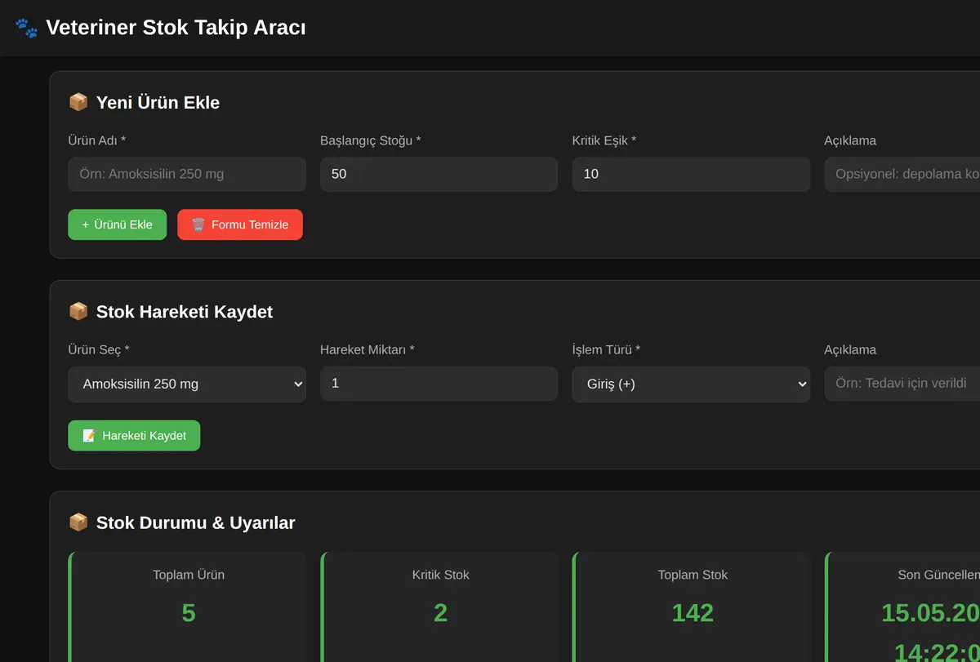This screenshot has width=980, height=662.
Task: Click the Stok Hareketi Kaydet heading
Action: 185,312
